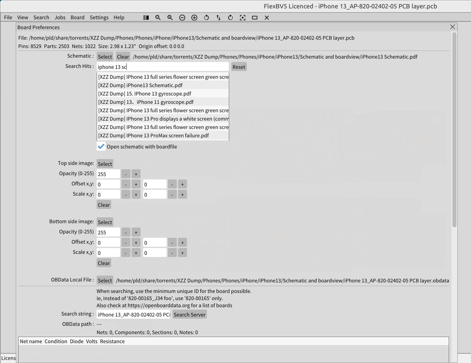The height and width of the screenshot is (363, 471).
Task: Click the magnifier zoom-out toolbar icon
Action: [x=158, y=18]
